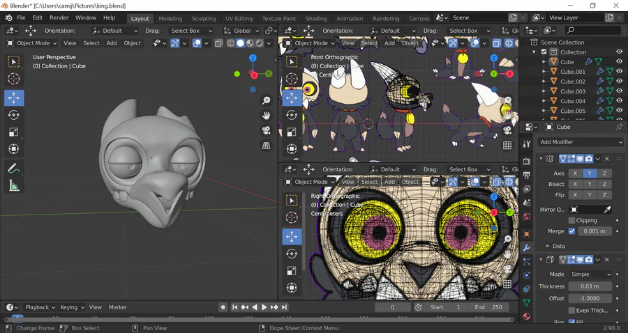Select the Rotate tool in User Perspective viewport
628x333 pixels.
[14, 115]
